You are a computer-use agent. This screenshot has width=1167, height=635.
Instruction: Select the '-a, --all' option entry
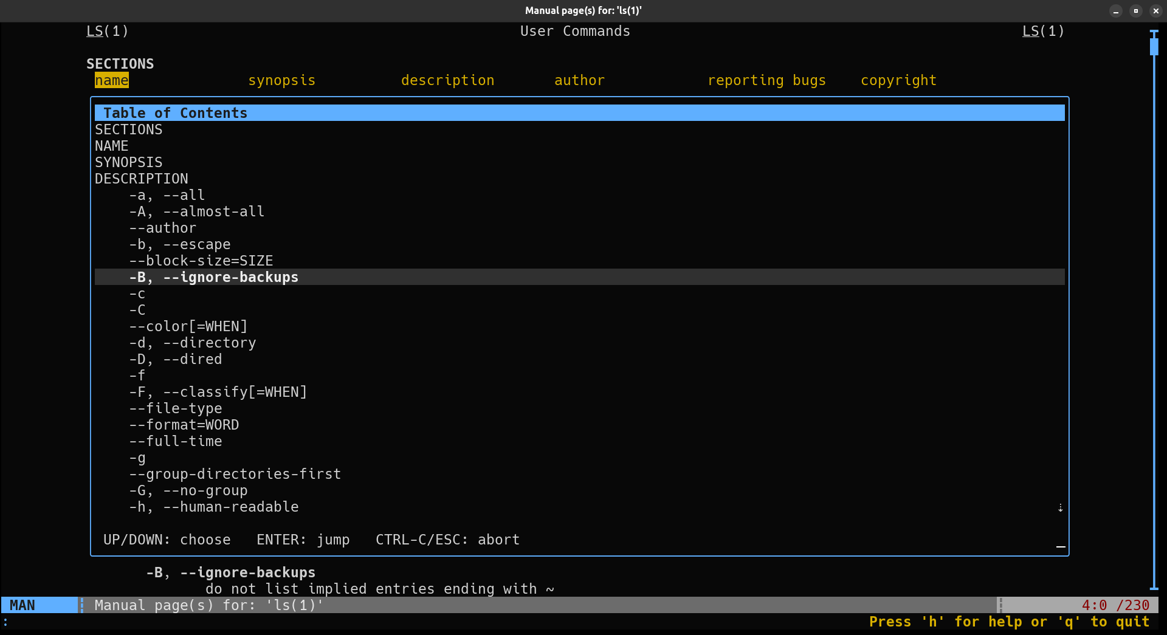(x=167, y=194)
